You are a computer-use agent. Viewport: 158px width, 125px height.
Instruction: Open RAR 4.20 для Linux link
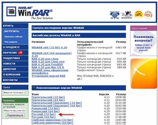point(45,59)
